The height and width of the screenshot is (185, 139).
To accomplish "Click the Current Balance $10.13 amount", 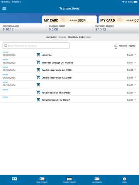I will (x=8, y=29).
